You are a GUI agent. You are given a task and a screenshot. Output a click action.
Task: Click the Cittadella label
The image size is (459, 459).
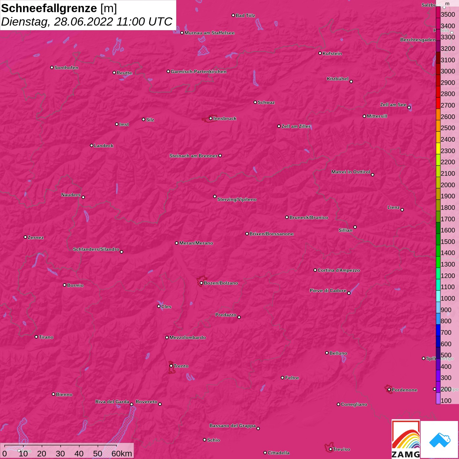tap(279, 453)
